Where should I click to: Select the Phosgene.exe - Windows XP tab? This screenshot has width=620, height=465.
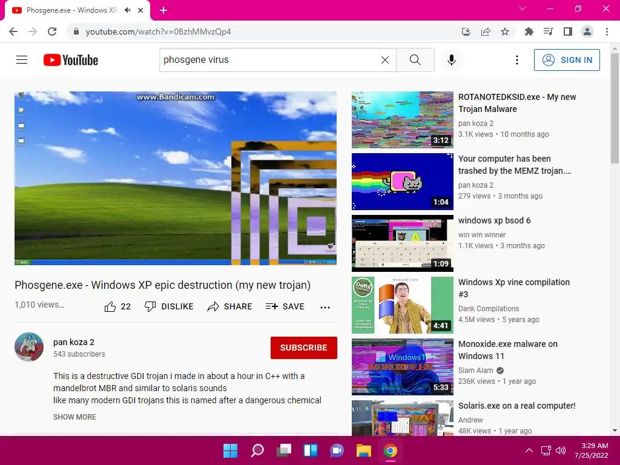[x=72, y=10]
